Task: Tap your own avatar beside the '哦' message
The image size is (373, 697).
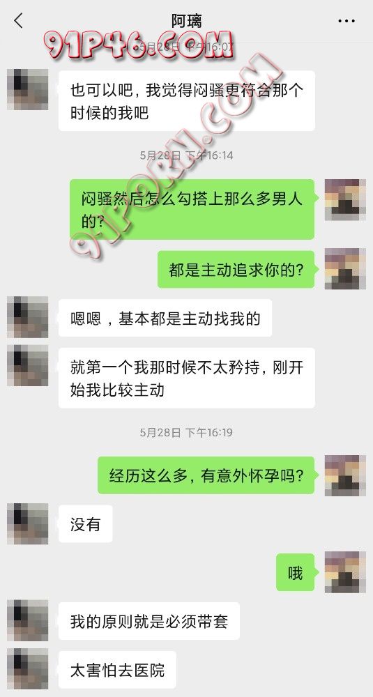Action: (x=345, y=572)
